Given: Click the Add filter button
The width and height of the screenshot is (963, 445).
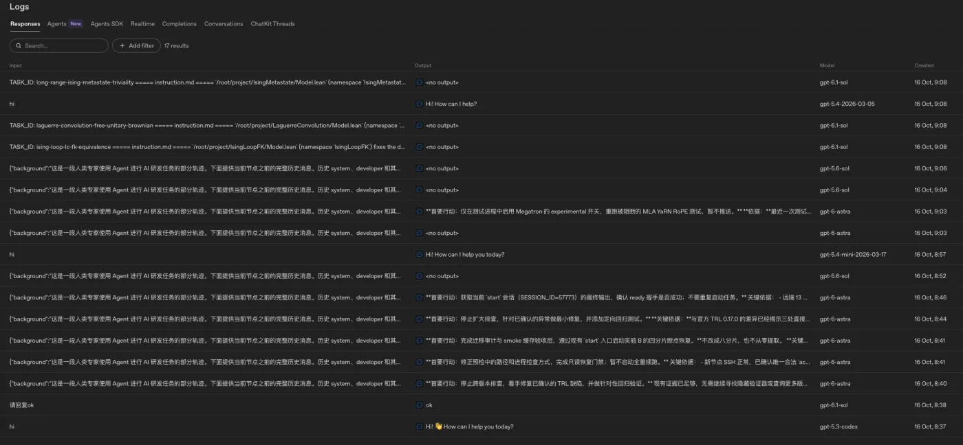Looking at the screenshot, I should (136, 46).
